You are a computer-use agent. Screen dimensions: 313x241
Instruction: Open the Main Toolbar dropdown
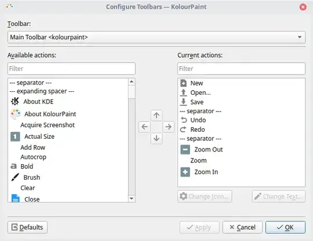[156, 37]
